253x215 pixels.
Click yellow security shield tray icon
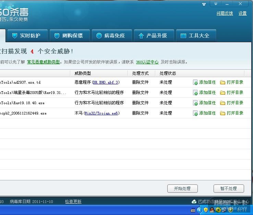point(206,210)
